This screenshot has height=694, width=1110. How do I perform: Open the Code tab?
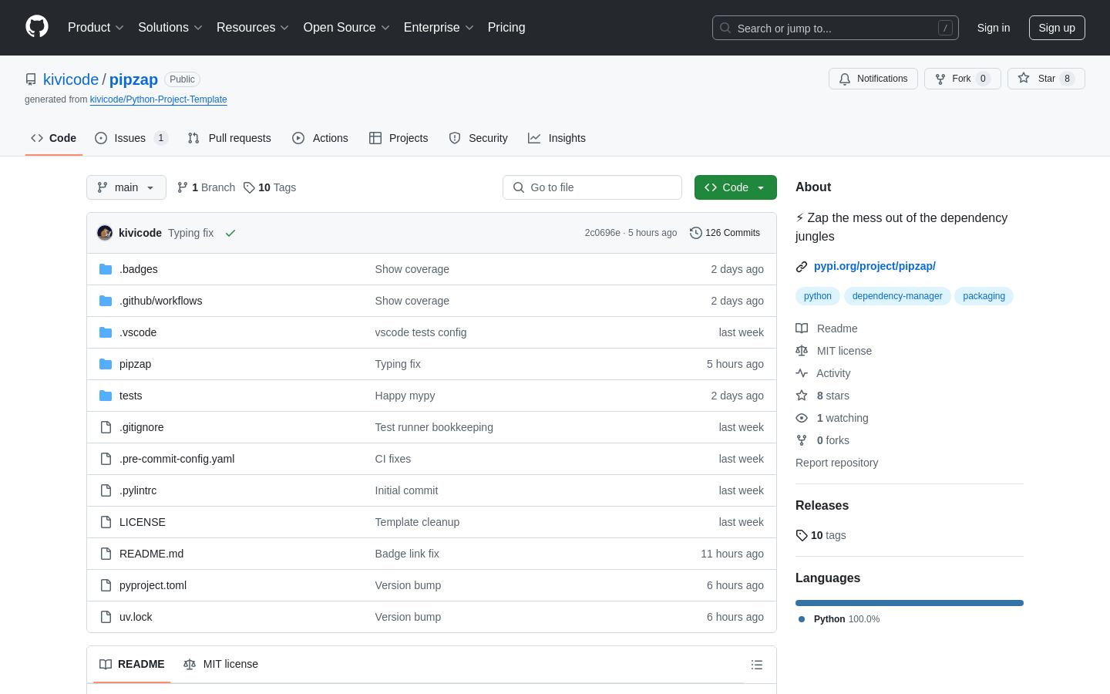[x=54, y=138]
